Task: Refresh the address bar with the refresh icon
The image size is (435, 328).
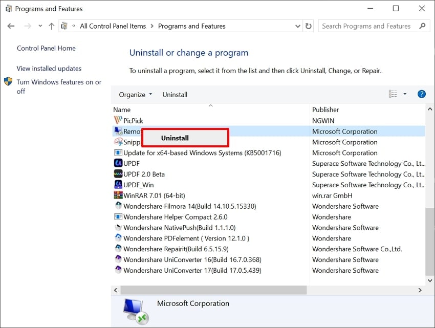Action: point(308,26)
